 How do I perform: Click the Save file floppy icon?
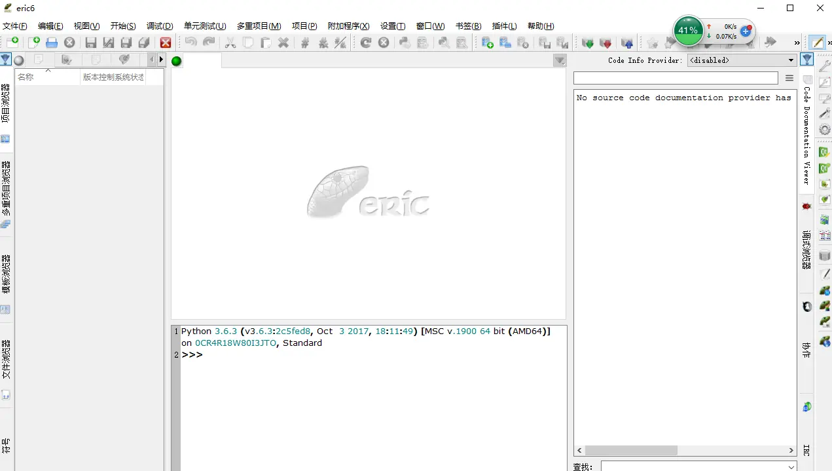91,43
